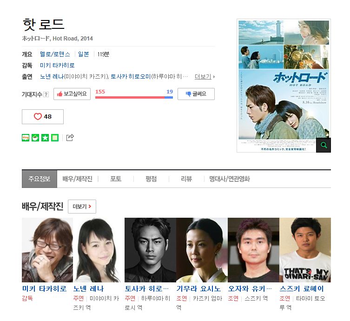Click the 글쎄요 thumbs-down button
Viewport: 350px width, 321px height.
196,94
